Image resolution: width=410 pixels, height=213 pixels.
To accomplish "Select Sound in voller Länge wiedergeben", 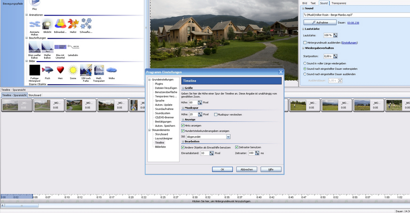I will [x=305, y=64].
